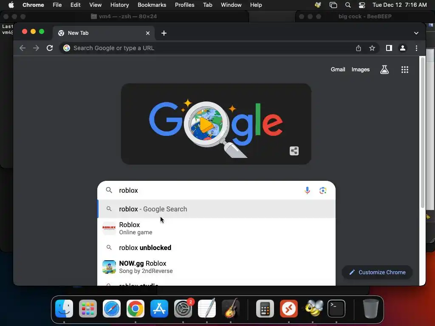This screenshot has width=435, height=326.
Task: Click the share icon in the address bar
Action: (359, 48)
